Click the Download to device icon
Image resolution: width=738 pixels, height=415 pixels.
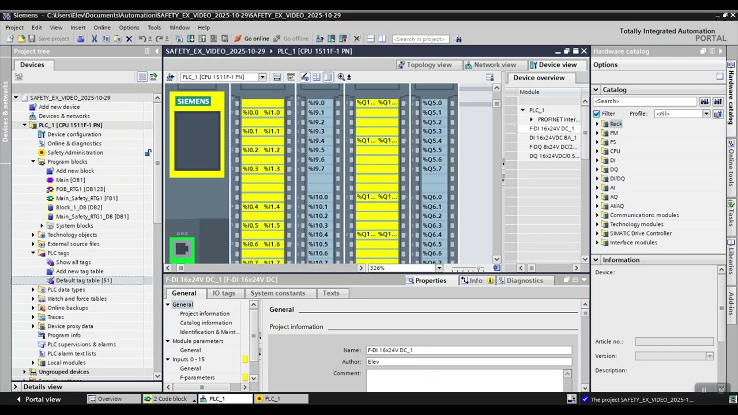coord(191,39)
